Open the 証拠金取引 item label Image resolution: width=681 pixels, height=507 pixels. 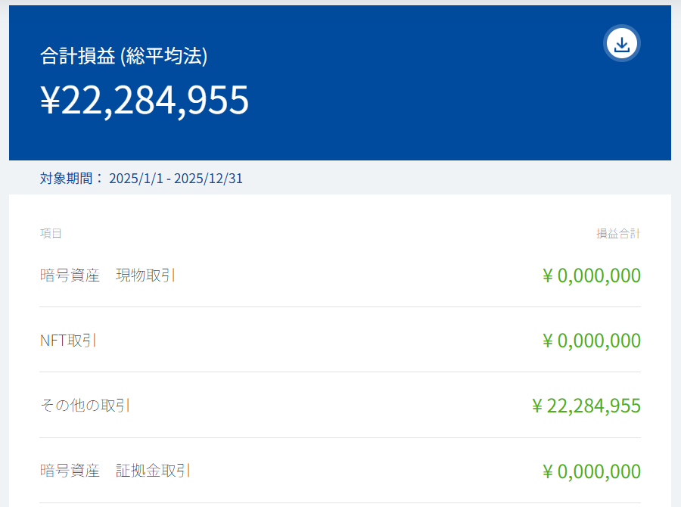point(152,471)
